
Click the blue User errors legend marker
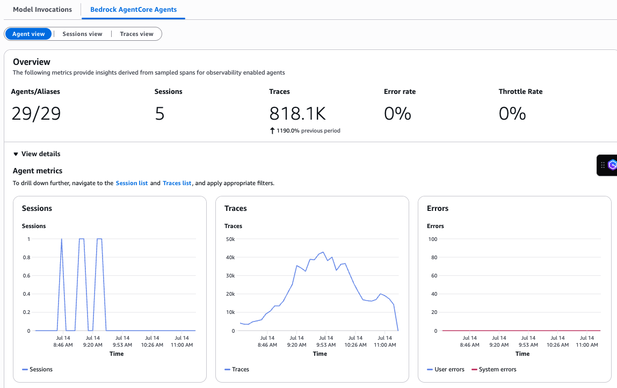(430, 369)
